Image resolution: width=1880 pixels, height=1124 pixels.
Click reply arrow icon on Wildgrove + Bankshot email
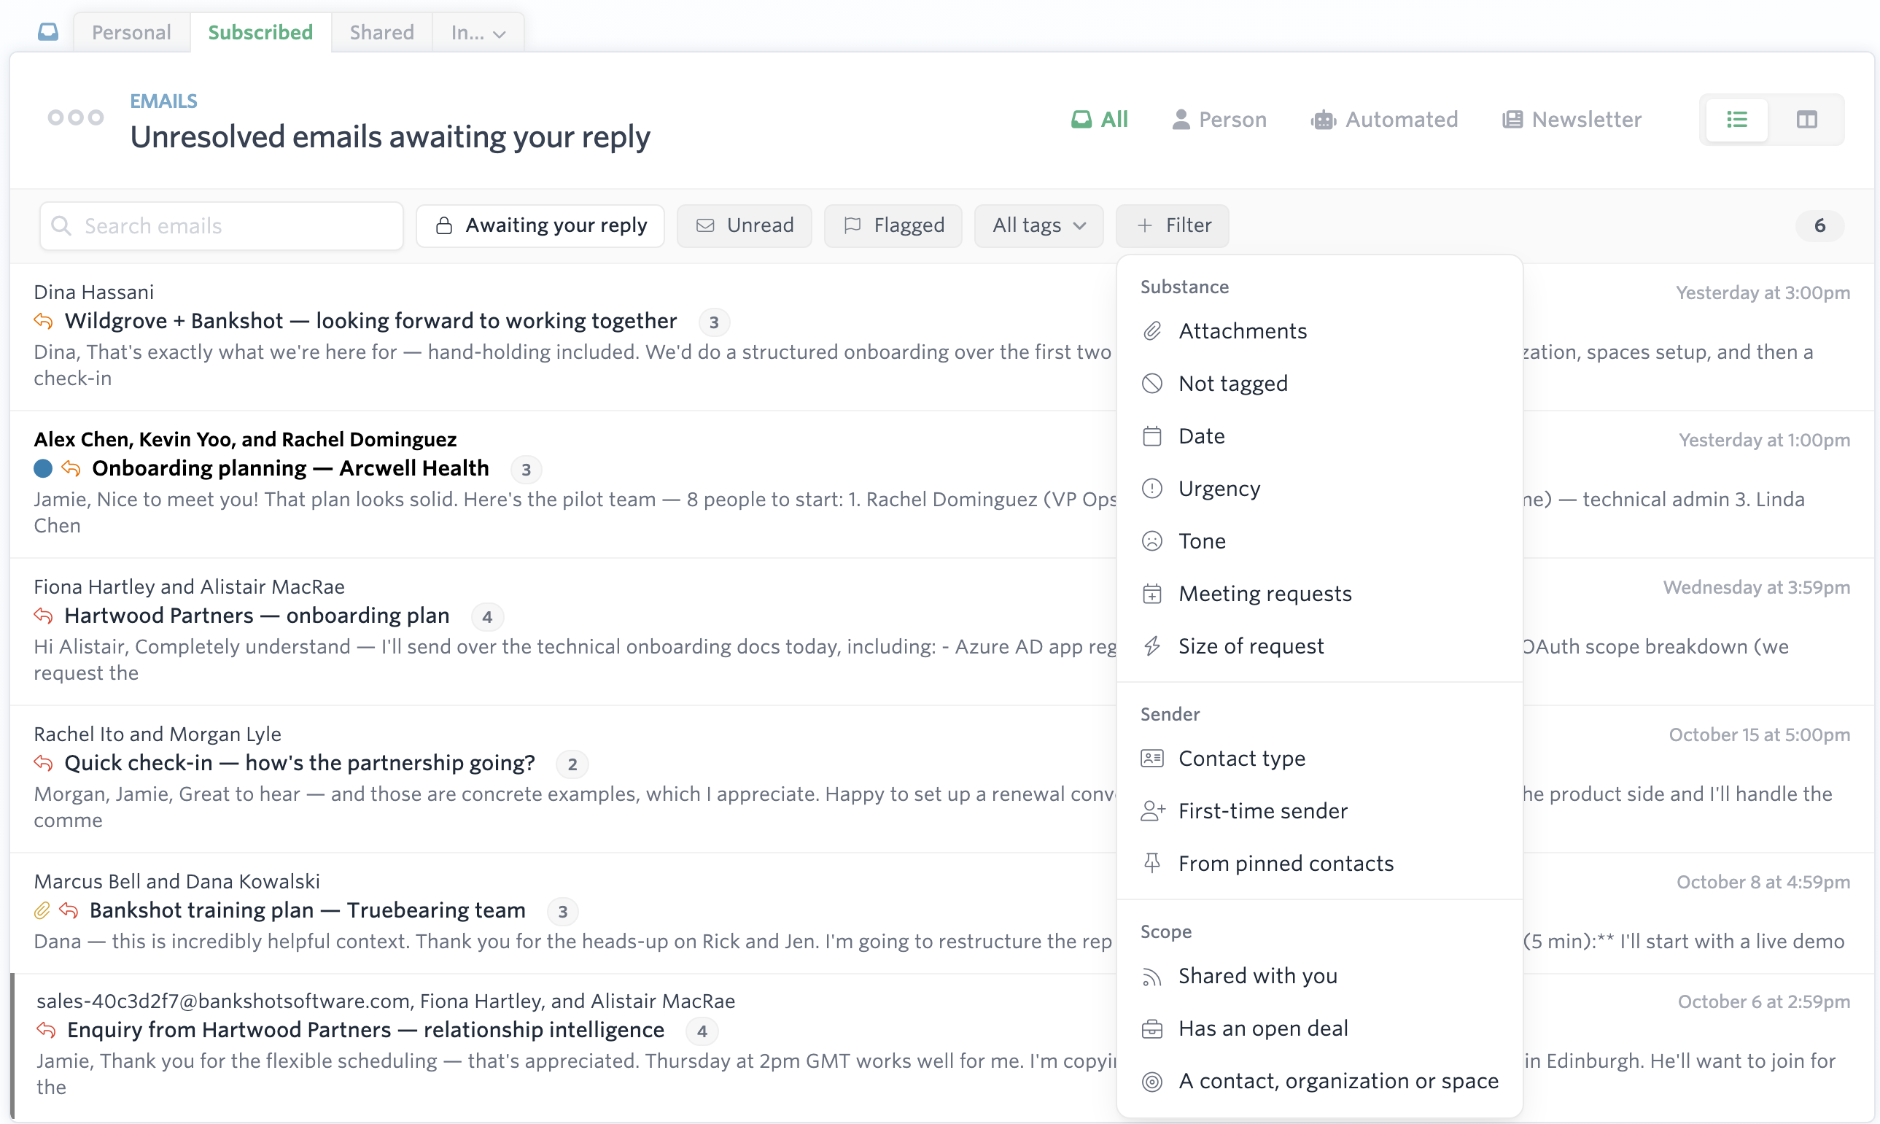coord(43,321)
